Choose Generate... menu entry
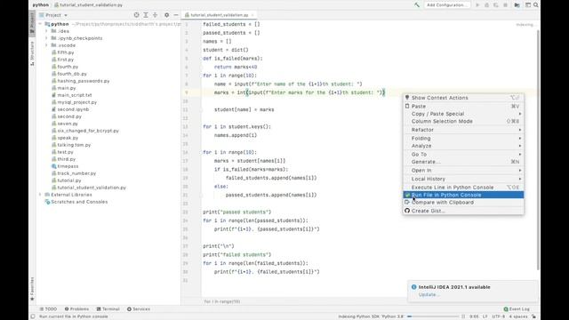This screenshot has height=320, width=569. [463, 162]
